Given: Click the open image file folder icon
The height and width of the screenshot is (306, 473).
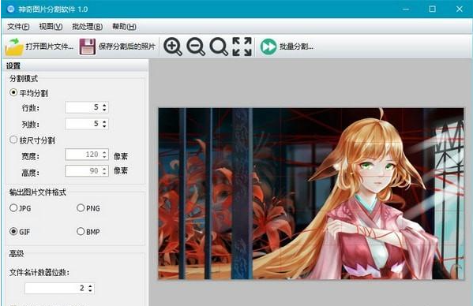Looking at the screenshot, I should click(x=14, y=47).
